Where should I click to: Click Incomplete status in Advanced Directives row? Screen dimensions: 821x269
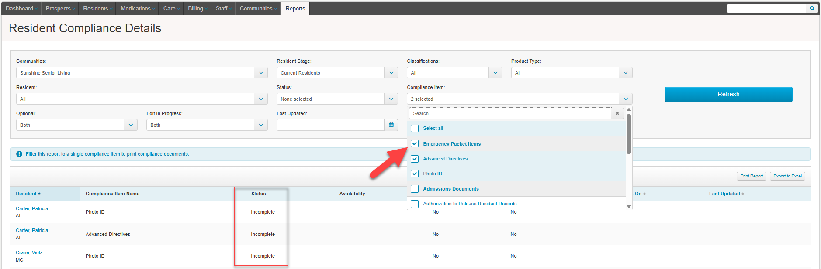pyautogui.click(x=263, y=234)
